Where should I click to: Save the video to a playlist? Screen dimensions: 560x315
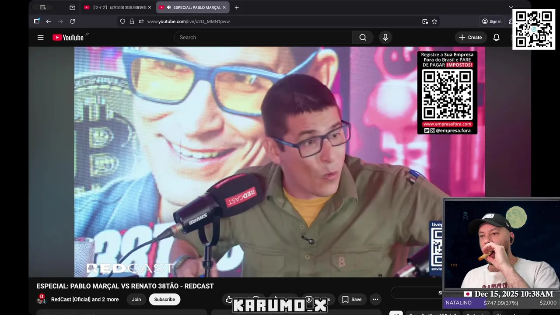[352, 299]
